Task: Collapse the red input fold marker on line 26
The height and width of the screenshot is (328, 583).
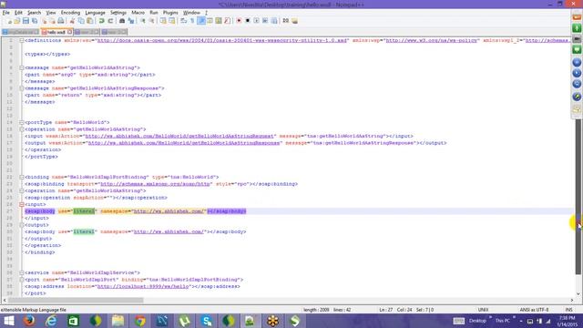Action: point(22,204)
